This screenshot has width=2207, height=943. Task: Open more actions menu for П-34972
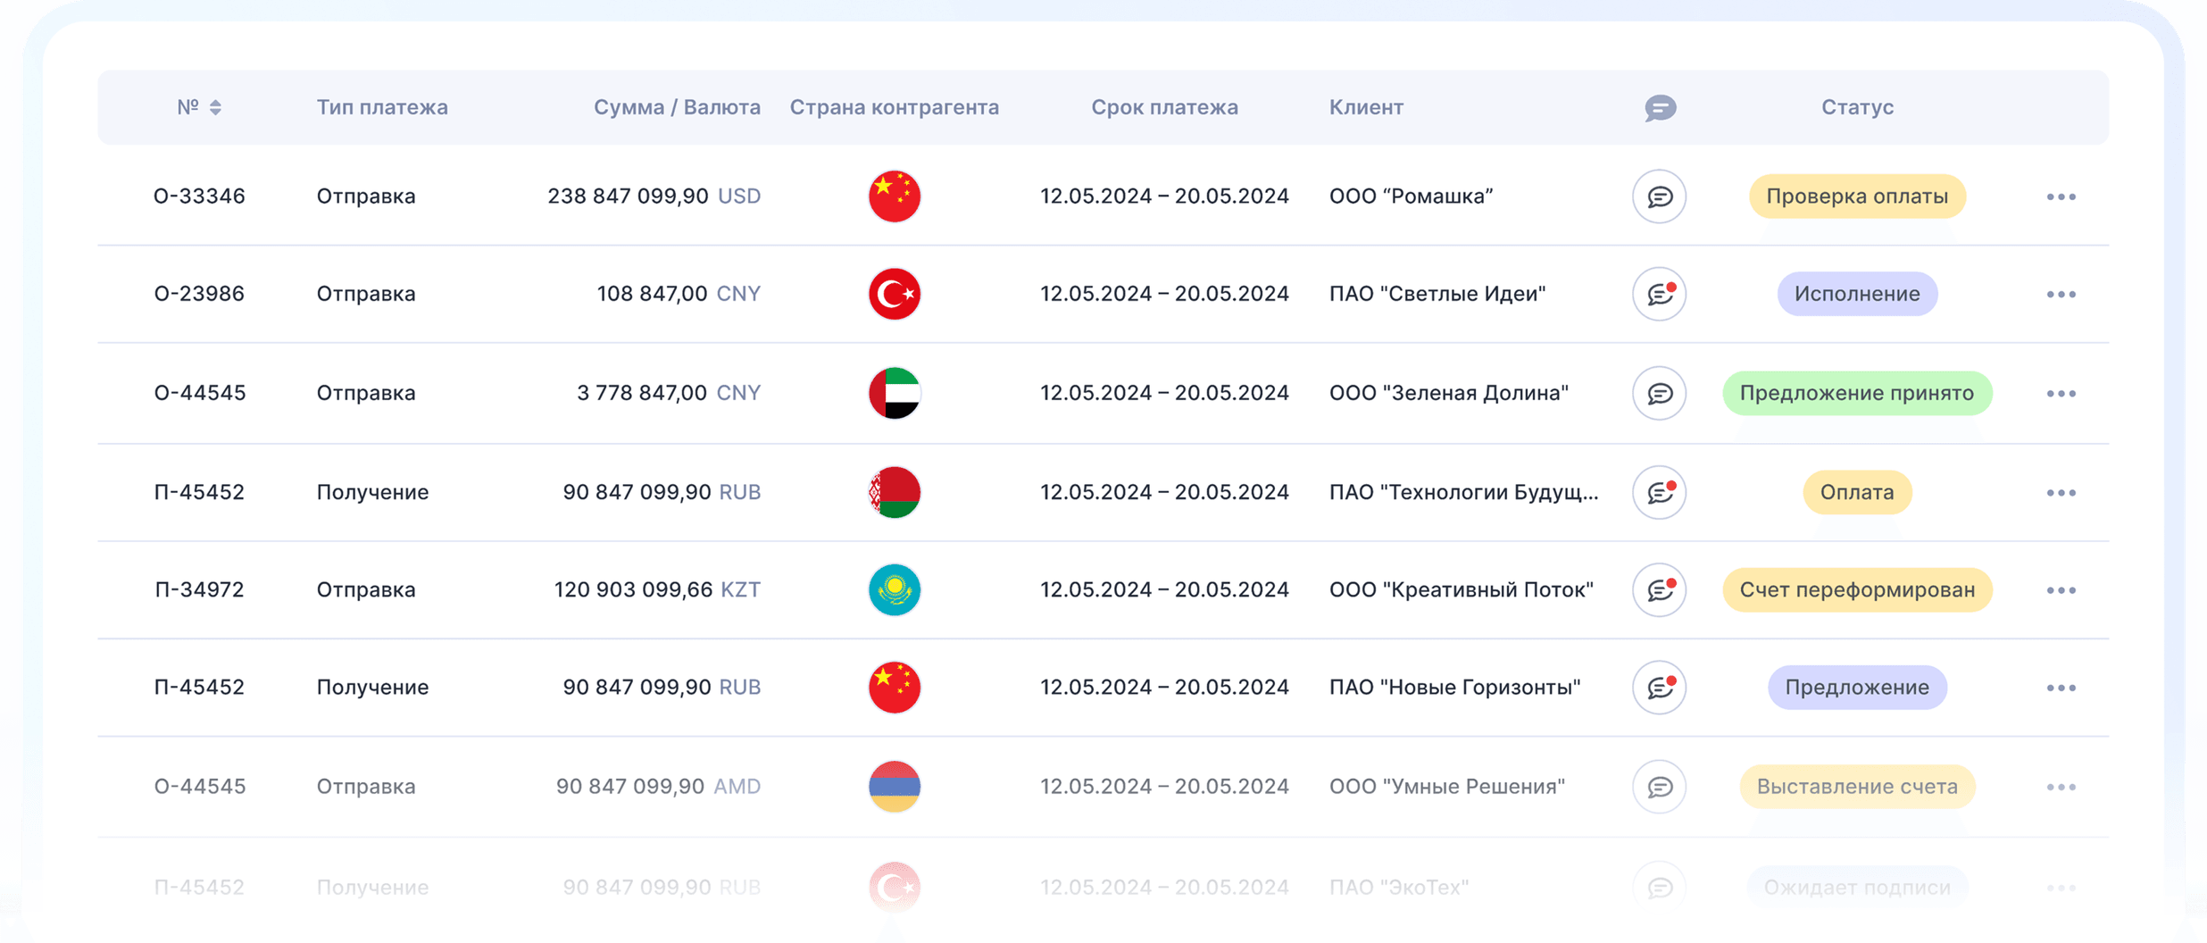(2061, 589)
